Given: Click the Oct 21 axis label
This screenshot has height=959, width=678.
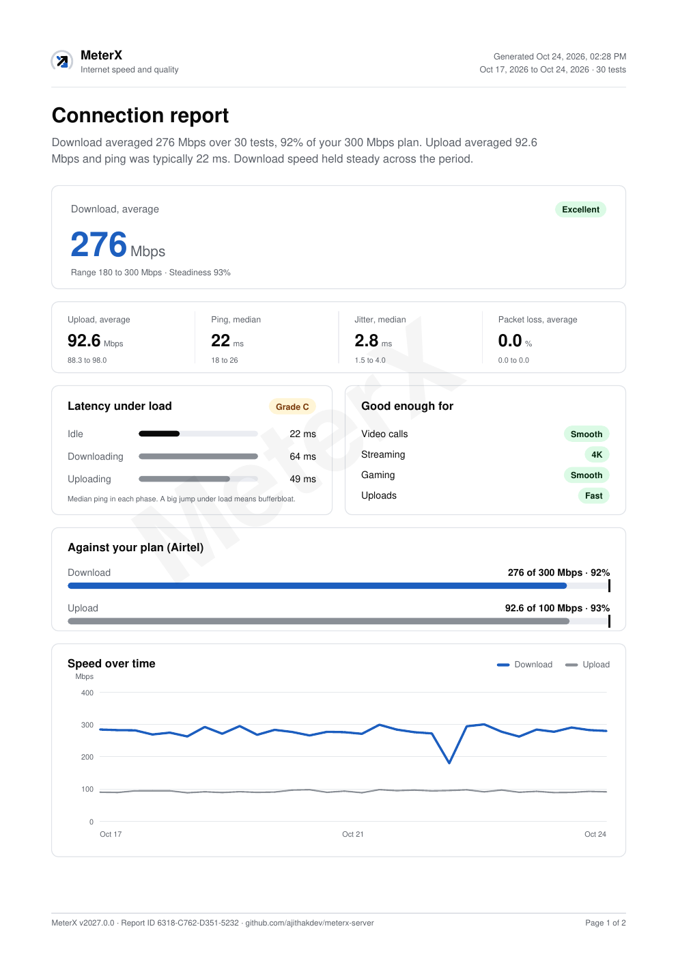Looking at the screenshot, I should pos(353,835).
